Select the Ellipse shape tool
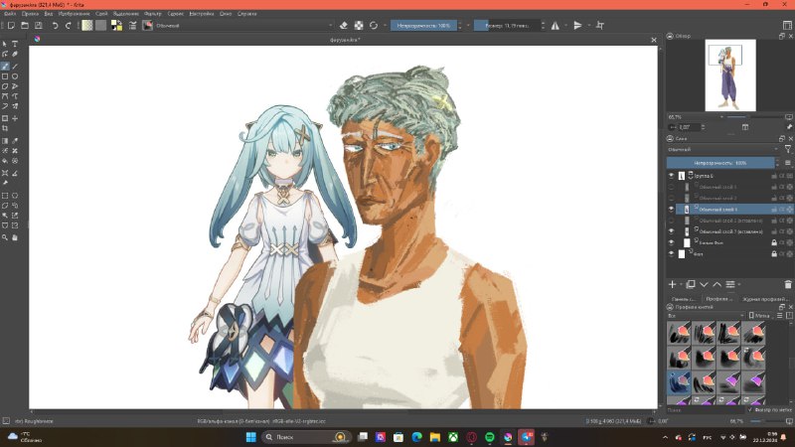This screenshot has width=795, height=447. pyautogui.click(x=15, y=76)
